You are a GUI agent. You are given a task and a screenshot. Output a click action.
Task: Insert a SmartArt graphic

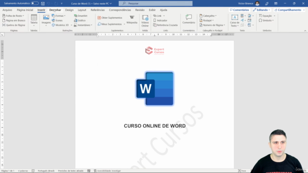(81, 16)
